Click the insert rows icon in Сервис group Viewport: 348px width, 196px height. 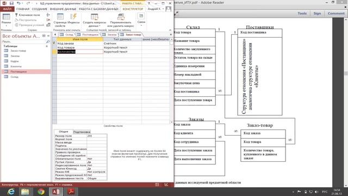[48, 15]
